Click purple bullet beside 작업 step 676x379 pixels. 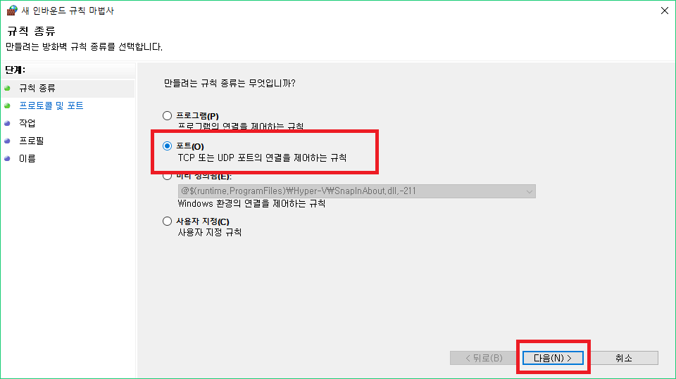tap(7, 123)
